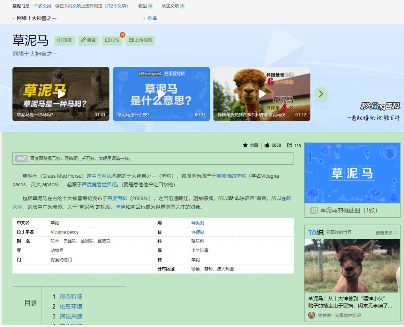
Task: Open the 哺乳纲 link in the info table
Action: (198, 222)
